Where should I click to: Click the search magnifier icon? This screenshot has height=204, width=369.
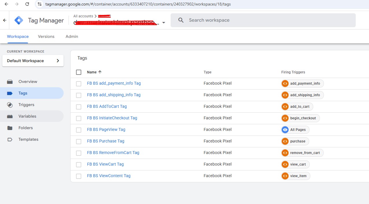181,20
